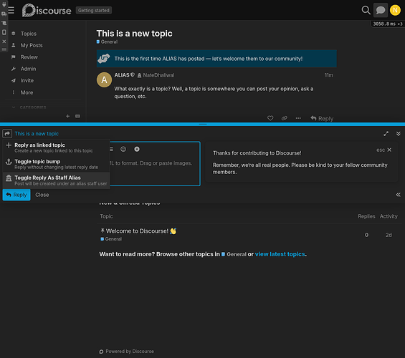The image size is (405, 358).
Task: Click the options icon in composer toolbar
Action: pyautogui.click(x=137, y=149)
